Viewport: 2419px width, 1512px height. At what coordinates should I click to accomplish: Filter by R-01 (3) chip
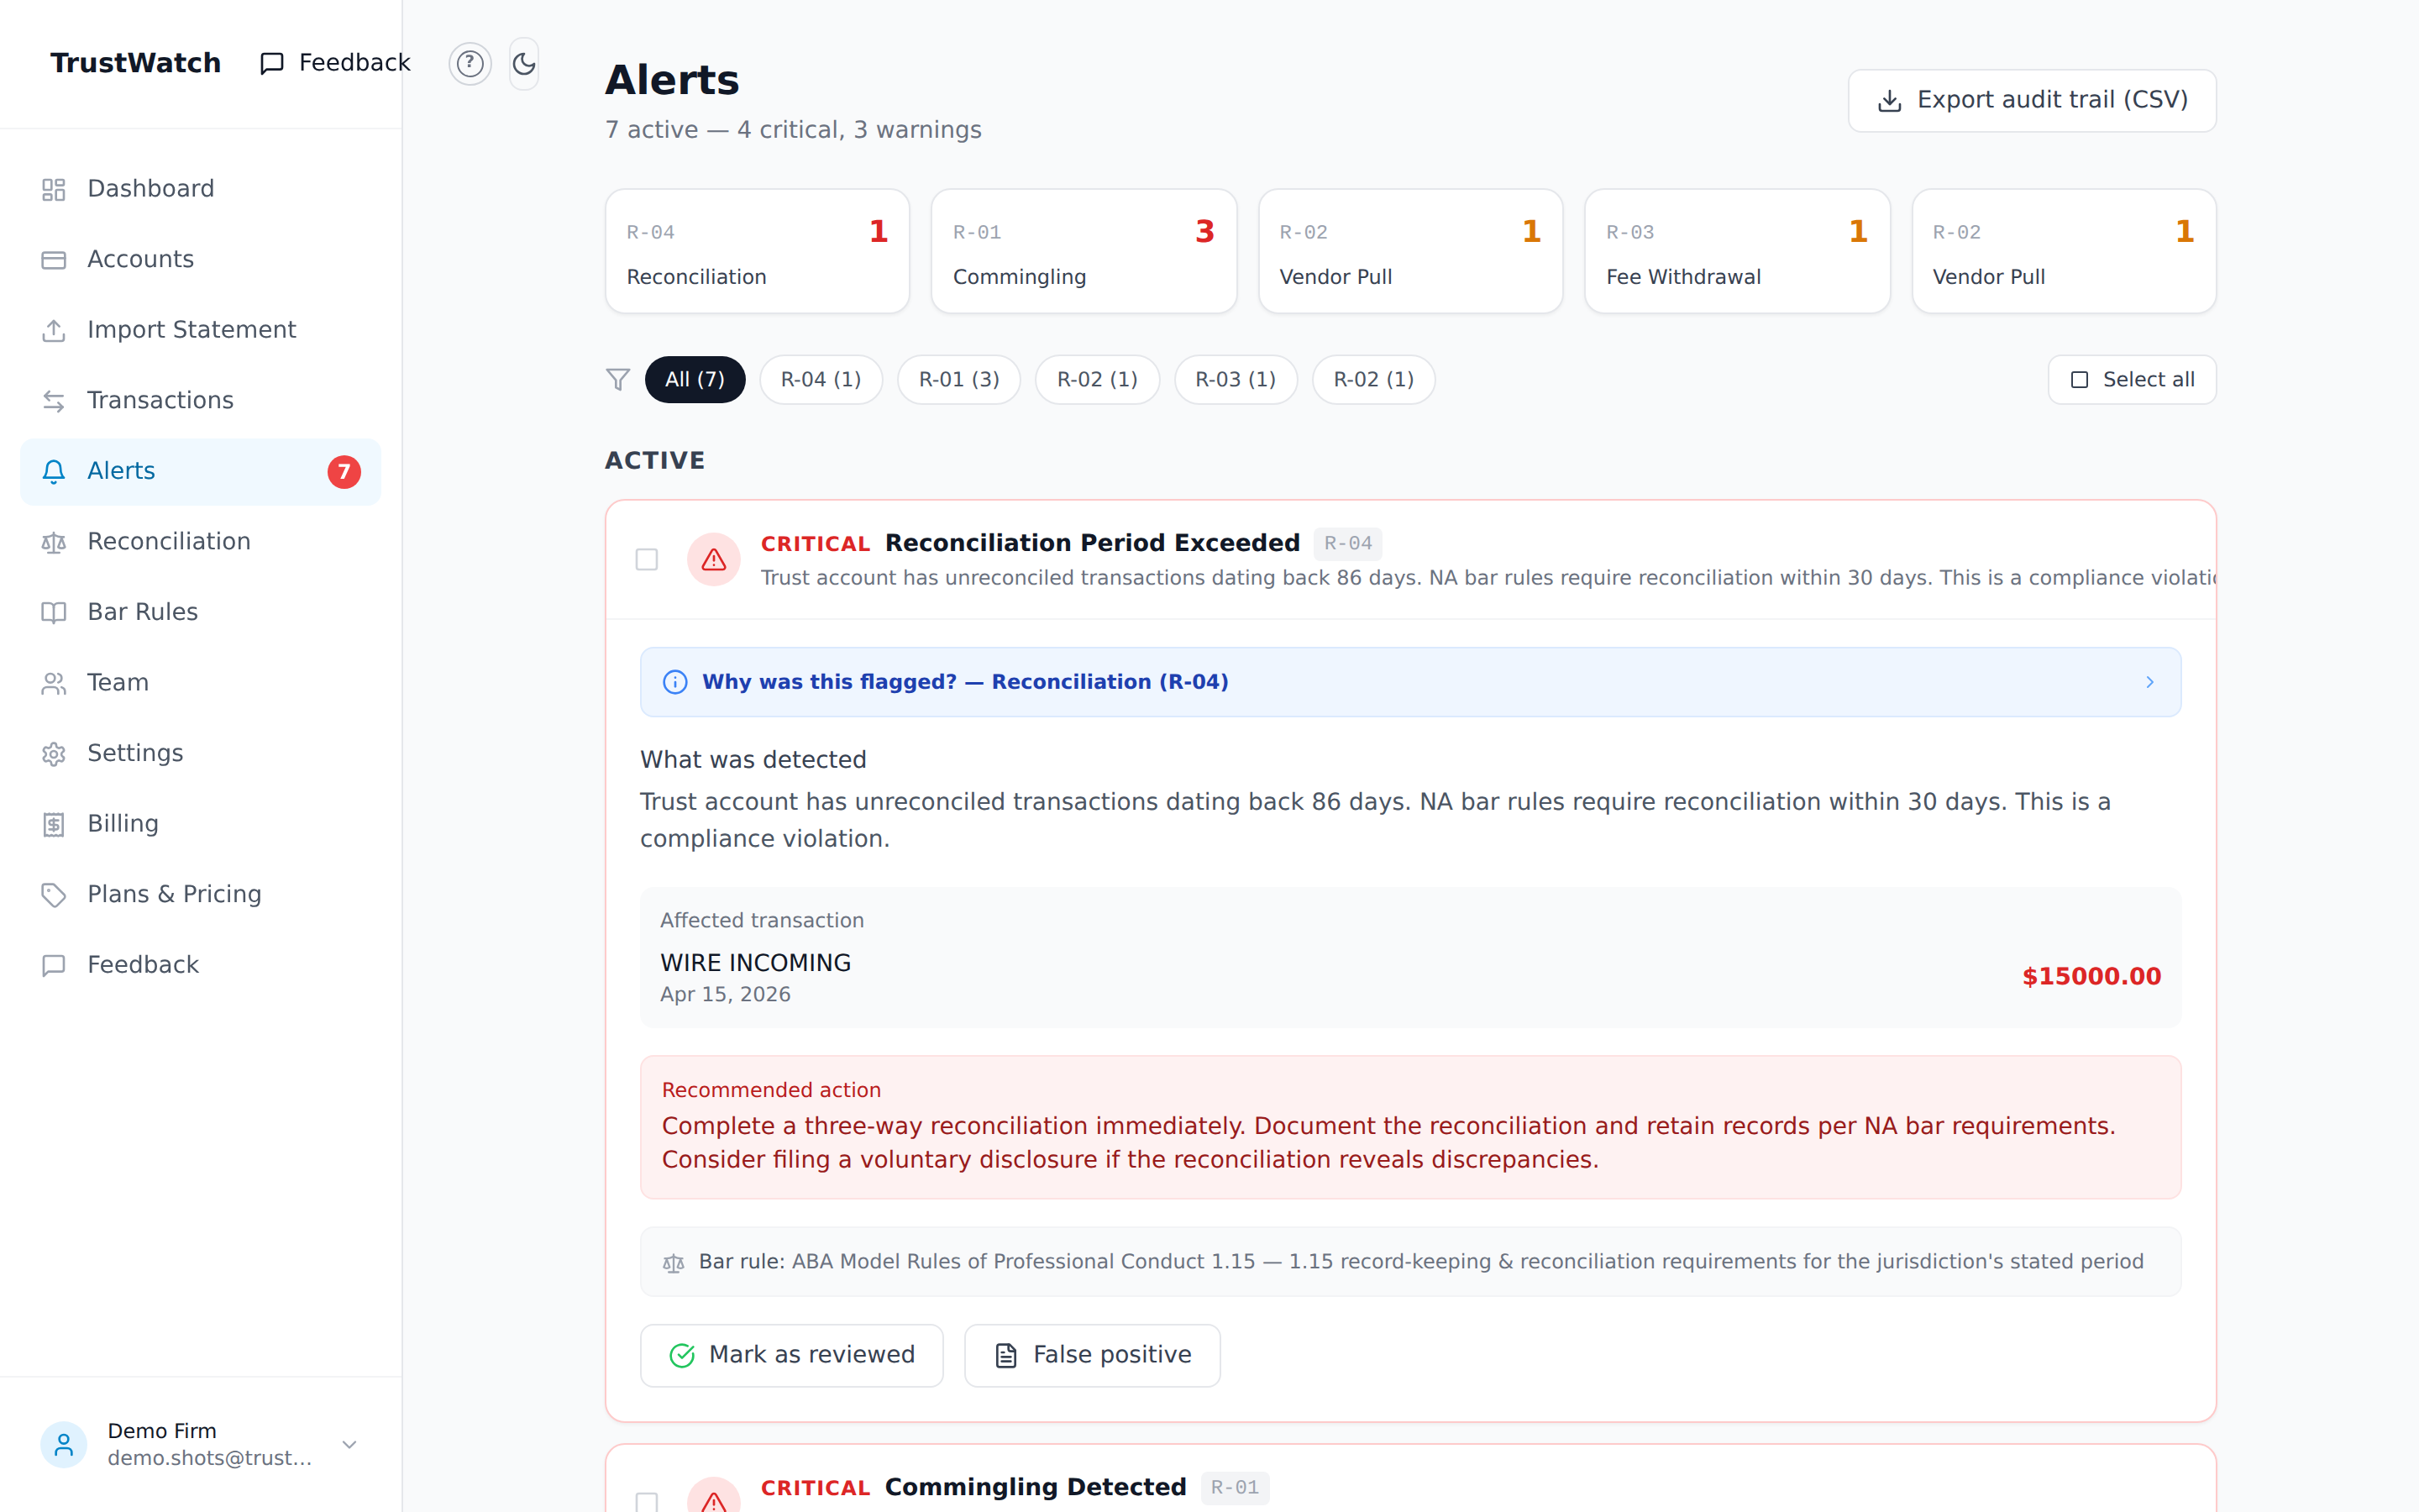click(958, 380)
